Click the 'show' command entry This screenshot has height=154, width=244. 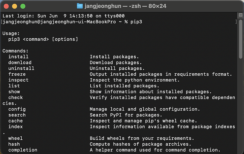pos(14,92)
